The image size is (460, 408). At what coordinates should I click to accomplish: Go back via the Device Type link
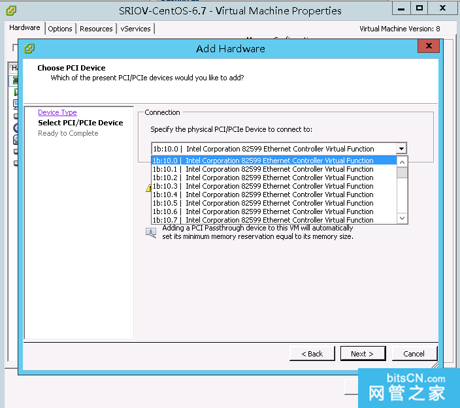(x=57, y=112)
